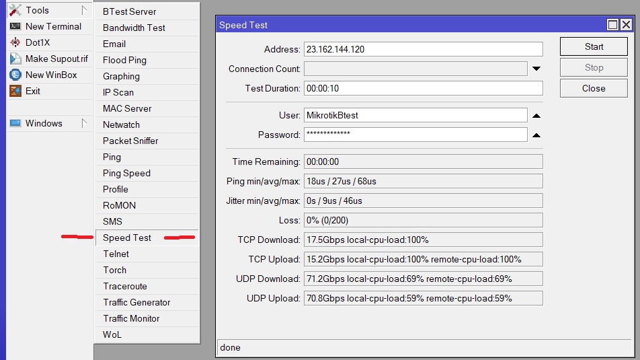Image resolution: width=640 pixels, height=360 pixels.
Task: Click the Windows menu icon
Action: click(15, 123)
